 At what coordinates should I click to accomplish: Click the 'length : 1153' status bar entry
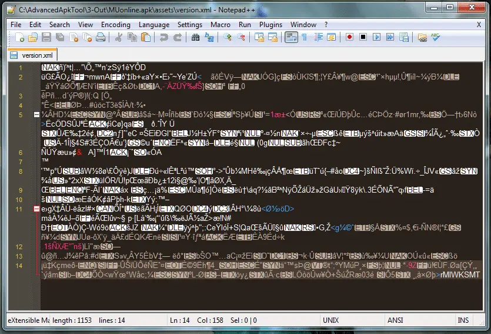click(x=72, y=320)
